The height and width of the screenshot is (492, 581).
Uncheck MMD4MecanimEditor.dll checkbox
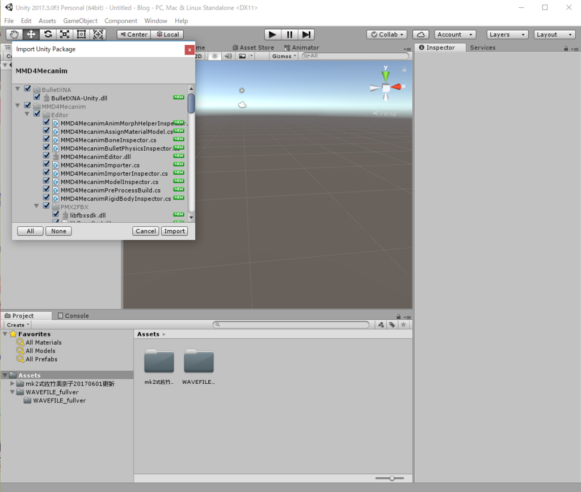[47, 155]
